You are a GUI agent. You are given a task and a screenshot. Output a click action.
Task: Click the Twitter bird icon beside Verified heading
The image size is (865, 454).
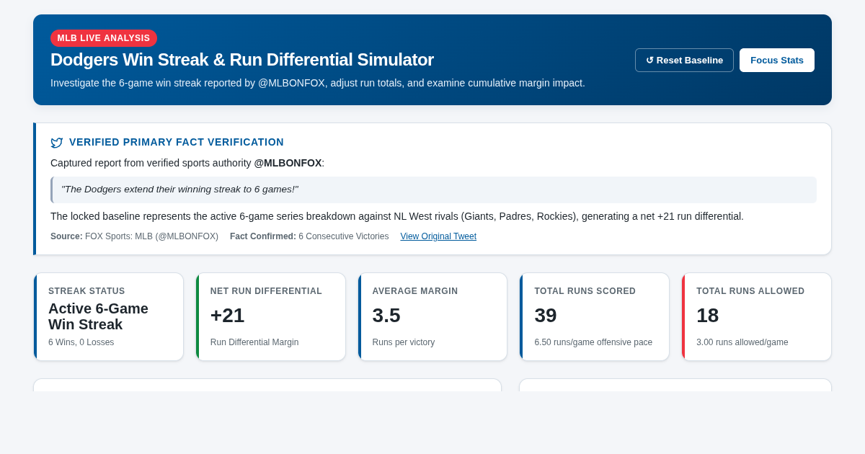57,143
